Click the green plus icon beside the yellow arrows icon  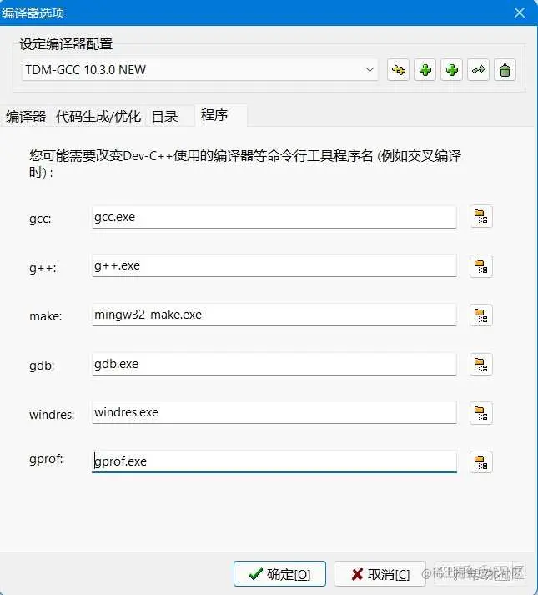coord(425,70)
